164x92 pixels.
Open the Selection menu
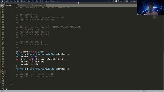[23, 1]
